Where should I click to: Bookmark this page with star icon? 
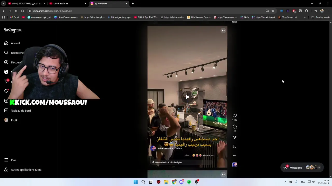tap(273, 11)
